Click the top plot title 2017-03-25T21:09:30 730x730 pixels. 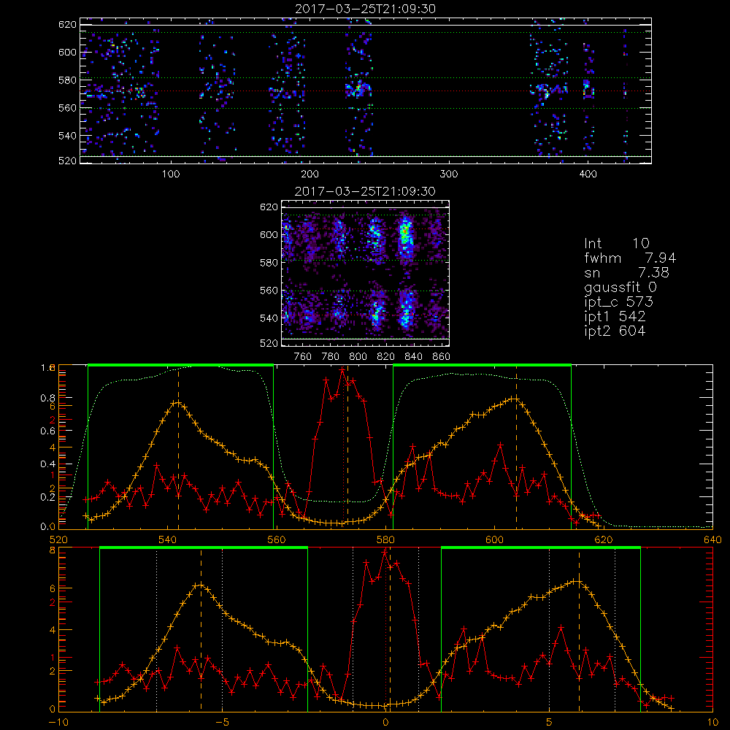click(x=365, y=9)
